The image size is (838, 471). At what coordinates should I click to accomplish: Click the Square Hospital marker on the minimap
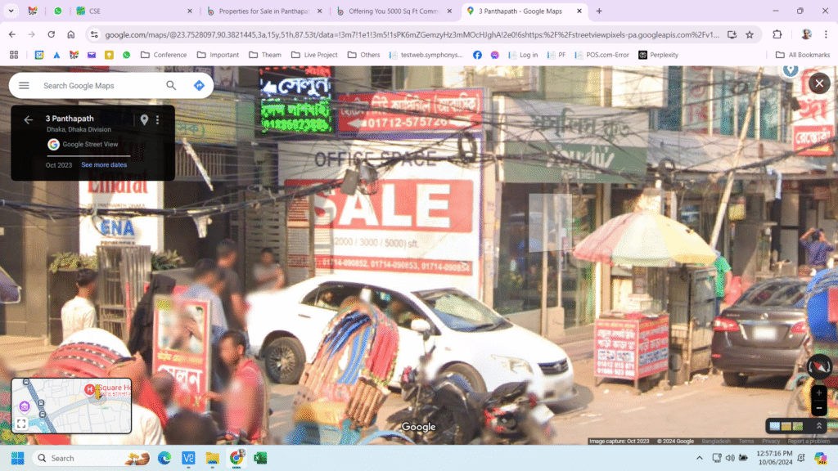pyautogui.click(x=90, y=390)
